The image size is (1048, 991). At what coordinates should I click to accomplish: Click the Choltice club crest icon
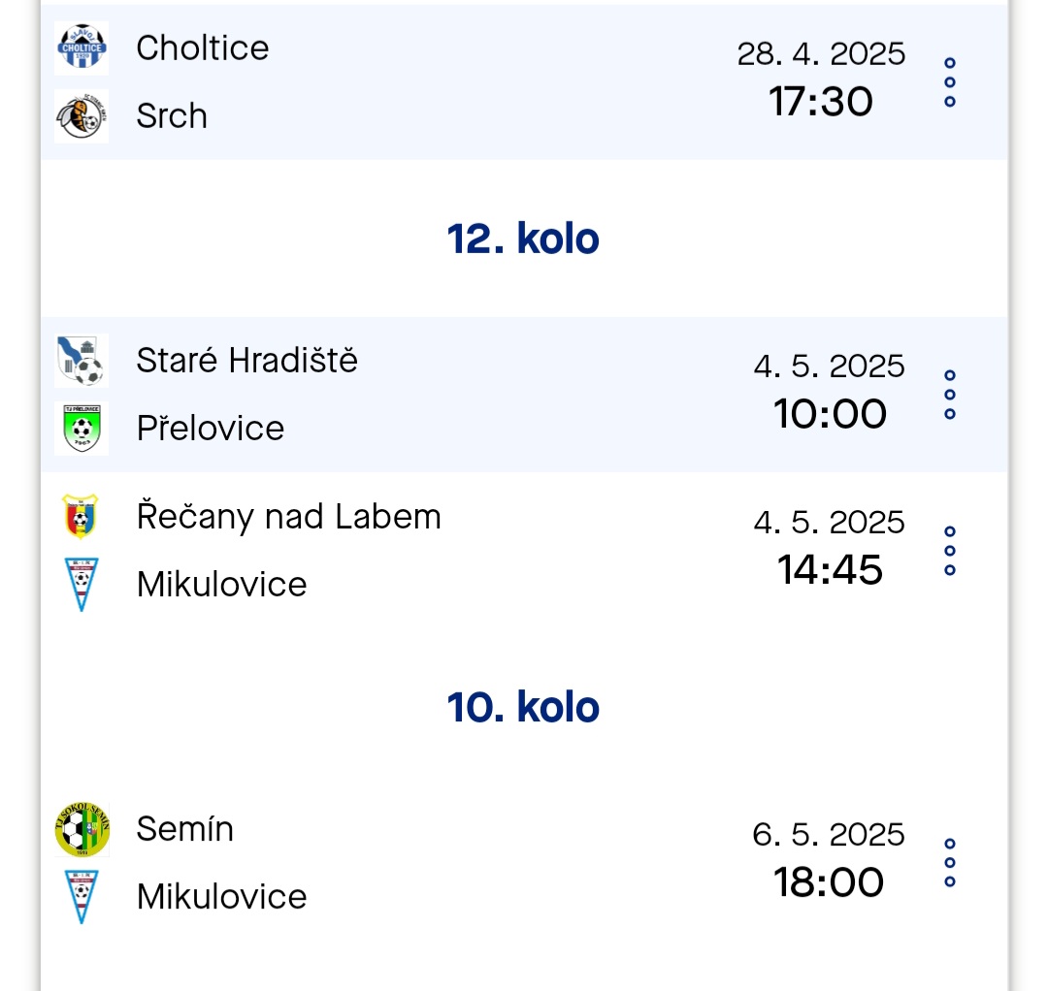(82, 48)
